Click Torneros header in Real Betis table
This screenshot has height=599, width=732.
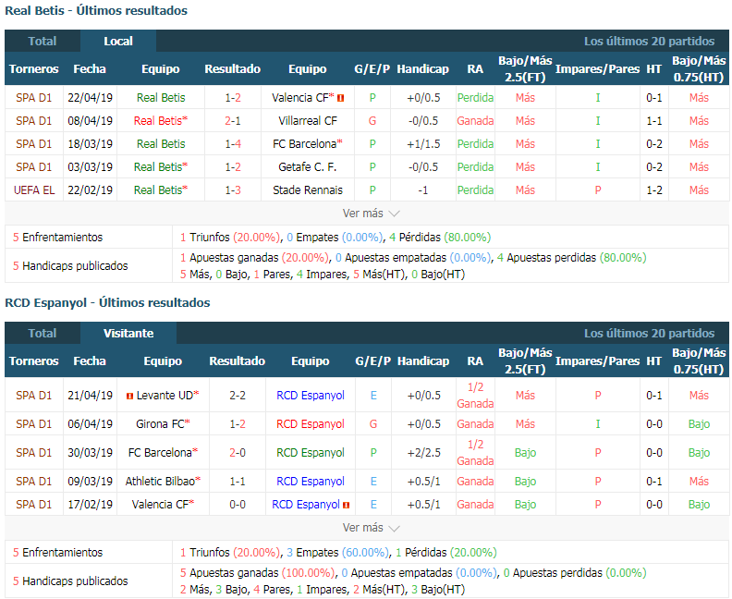coord(33,68)
